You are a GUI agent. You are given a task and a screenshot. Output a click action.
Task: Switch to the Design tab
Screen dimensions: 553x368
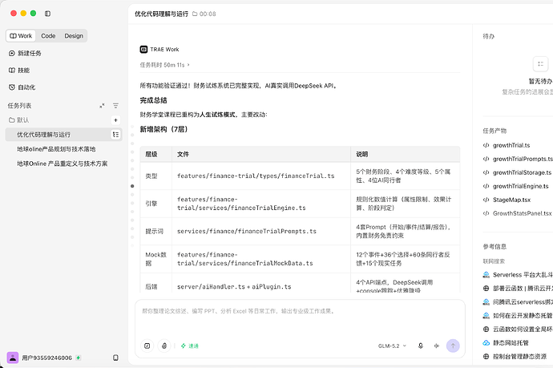74,35
